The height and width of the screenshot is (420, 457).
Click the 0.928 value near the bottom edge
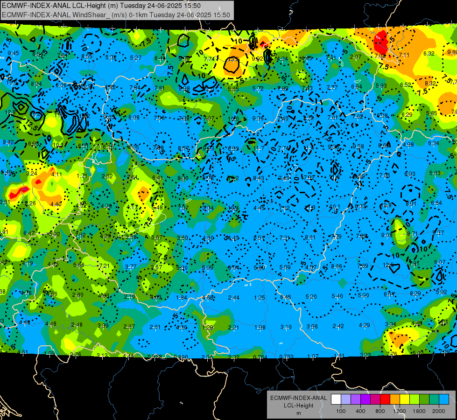(x=155, y=357)
